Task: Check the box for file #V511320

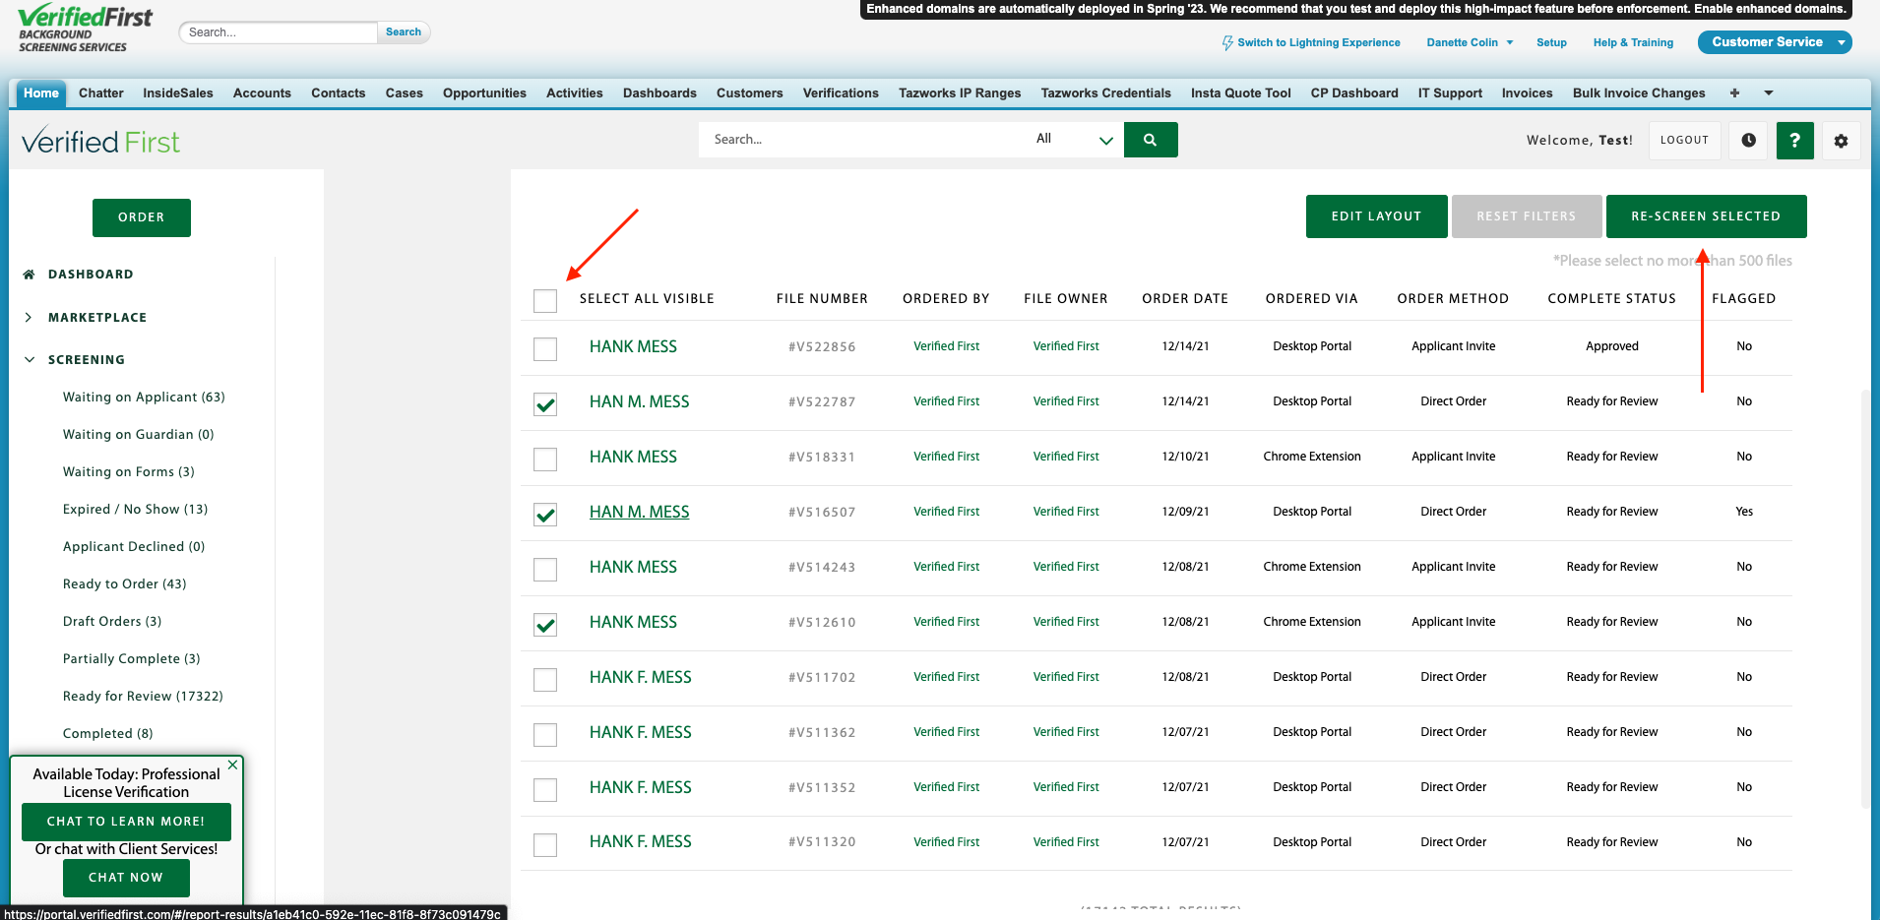Action: click(x=545, y=844)
